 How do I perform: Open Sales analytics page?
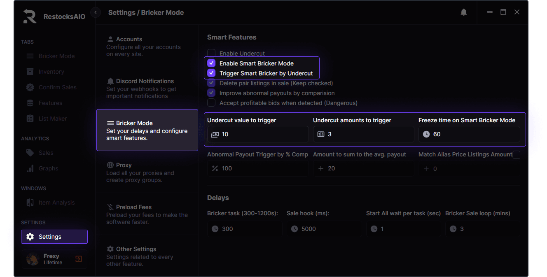pyautogui.click(x=54, y=153)
